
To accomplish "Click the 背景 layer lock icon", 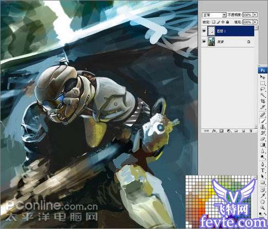I will (x=248, y=42).
